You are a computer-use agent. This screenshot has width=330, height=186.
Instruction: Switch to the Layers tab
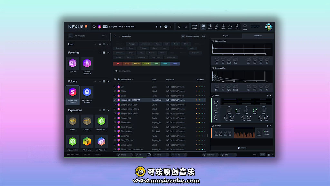(x=226, y=36)
